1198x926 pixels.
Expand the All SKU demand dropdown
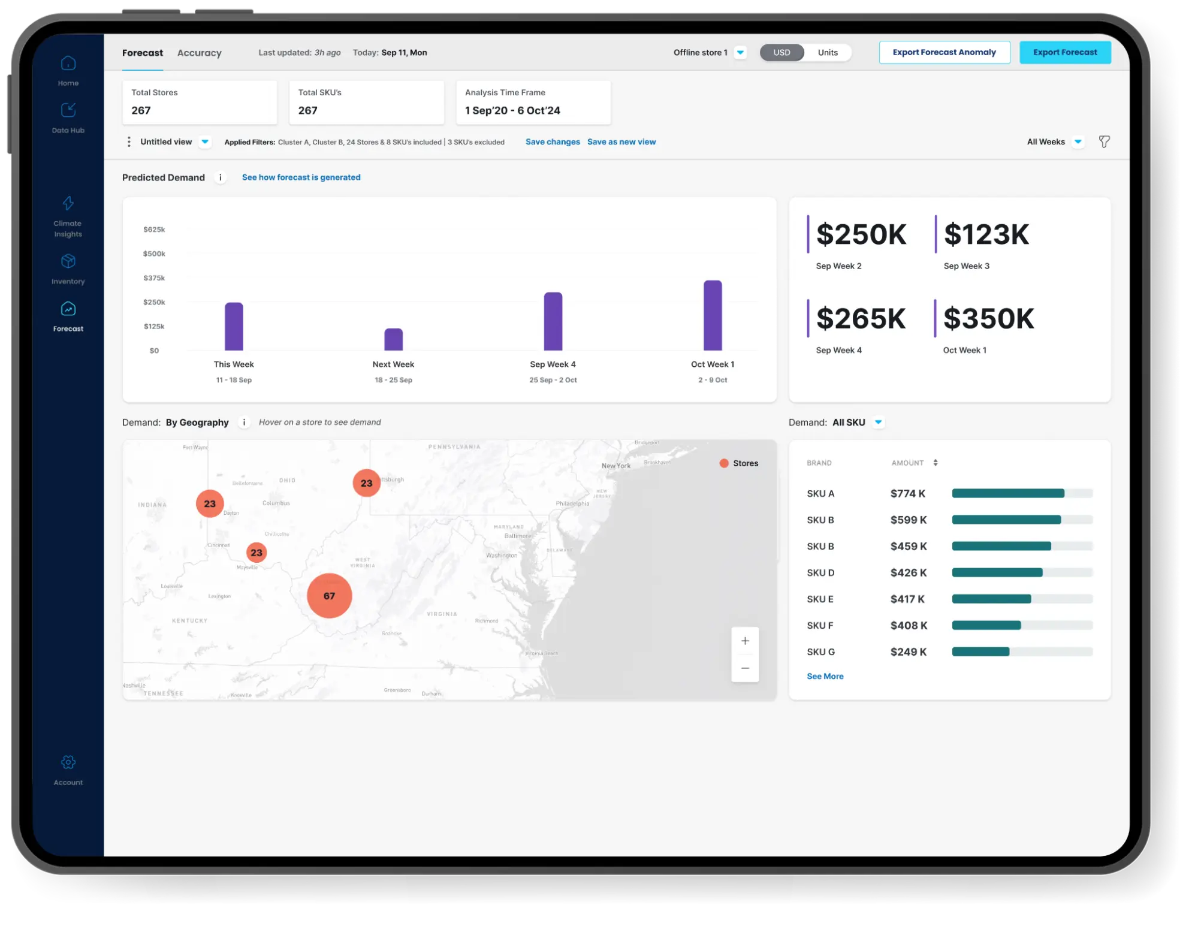pyautogui.click(x=878, y=423)
